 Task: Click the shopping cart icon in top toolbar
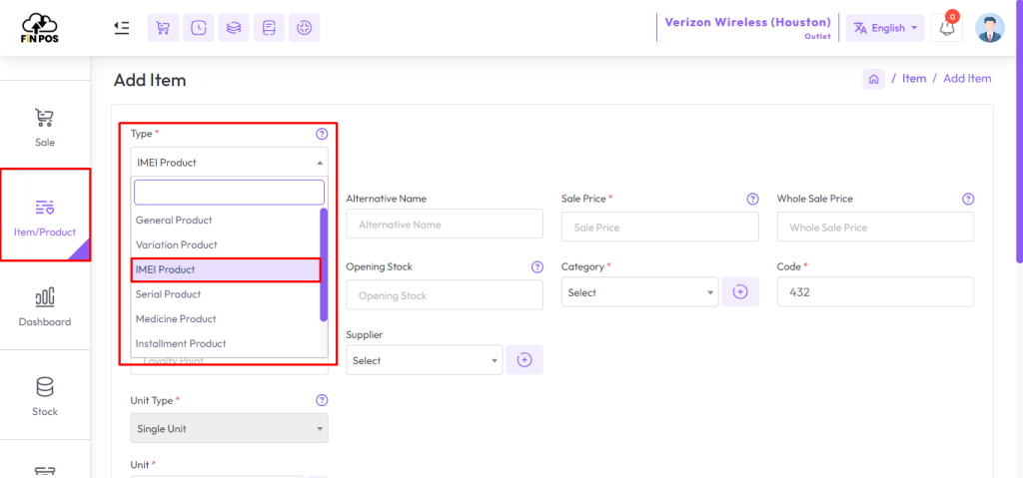163,28
